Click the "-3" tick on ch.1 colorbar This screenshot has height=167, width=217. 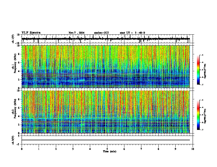click(202, 55)
